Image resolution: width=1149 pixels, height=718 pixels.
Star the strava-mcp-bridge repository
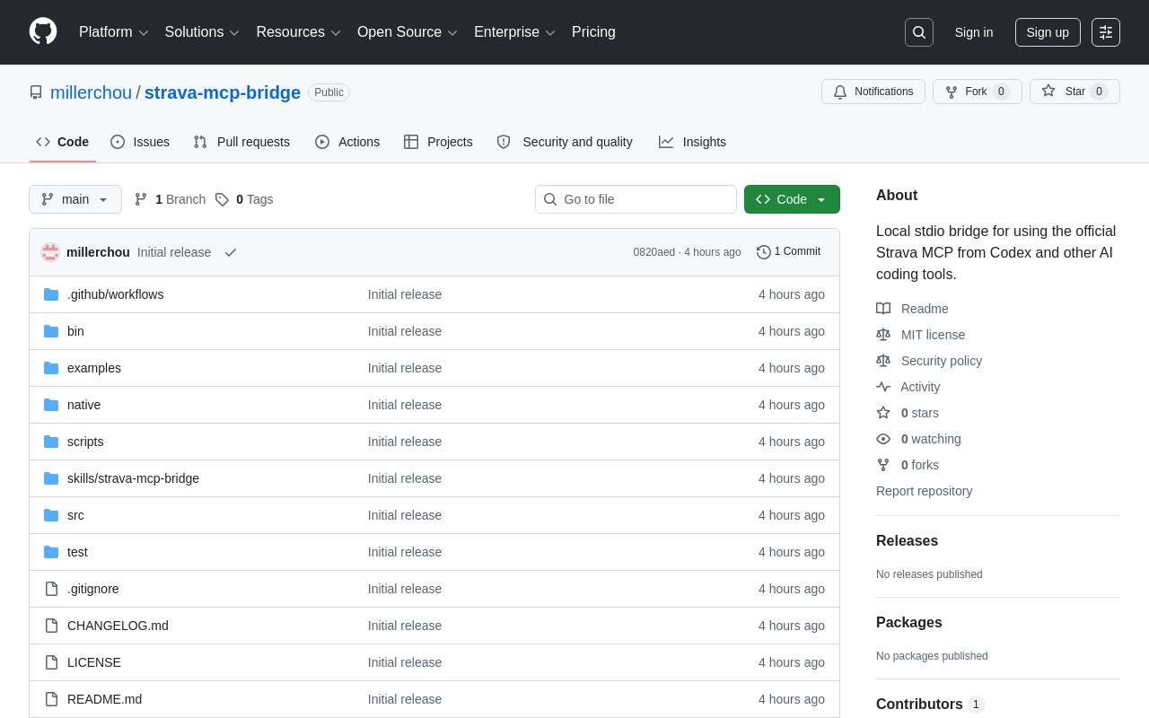point(1074,92)
